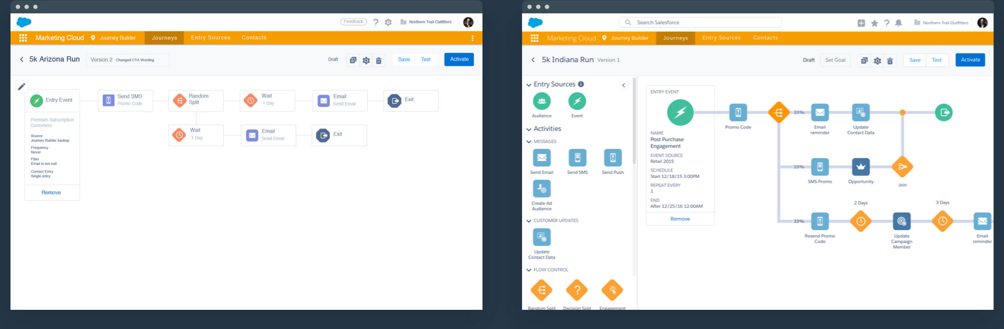
Task: Click the Opportunity crown node on canvas
Action: point(861,167)
